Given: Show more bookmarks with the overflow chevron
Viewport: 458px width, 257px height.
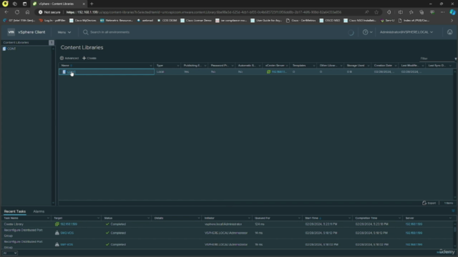Looking at the screenshot, I should [x=452, y=21].
